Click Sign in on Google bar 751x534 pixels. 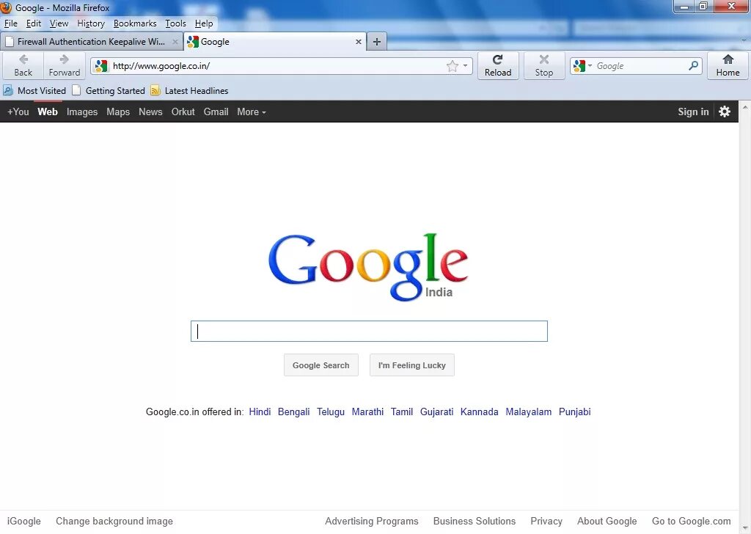click(693, 111)
